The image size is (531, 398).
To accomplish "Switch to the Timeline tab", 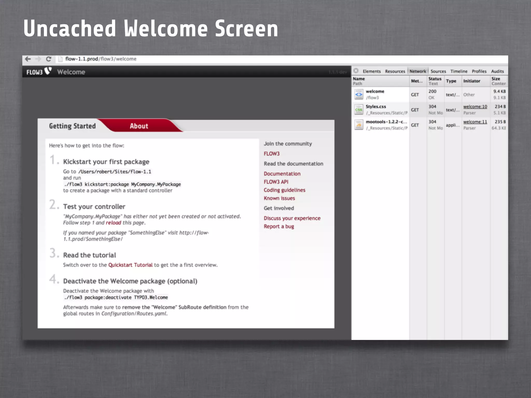I will [x=459, y=71].
